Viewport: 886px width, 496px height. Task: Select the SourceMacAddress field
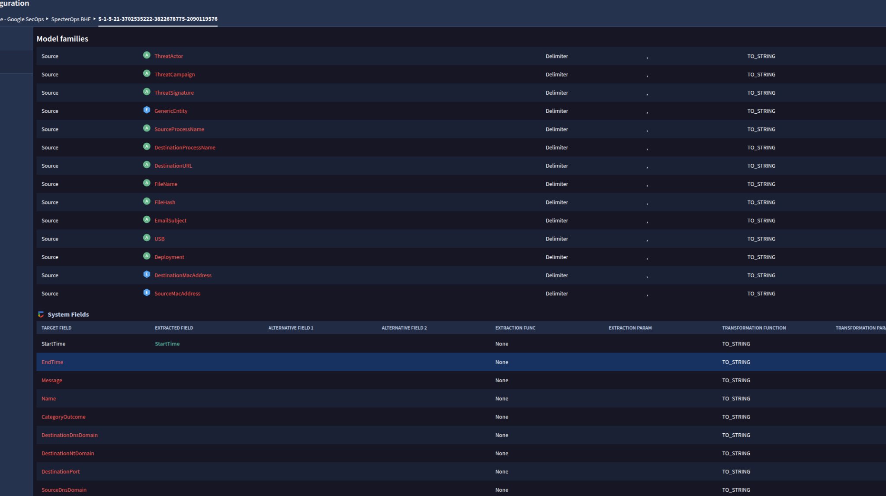(177, 294)
